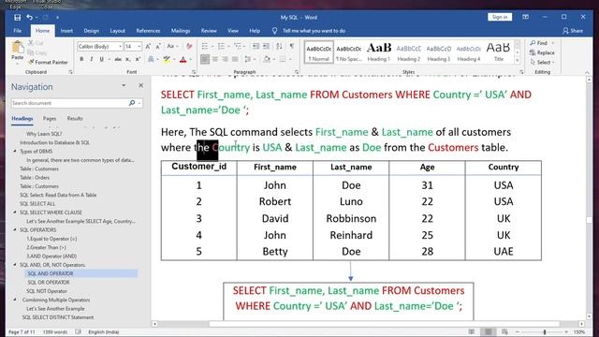599x337 pixels.
Task: Switch to the Insert tab
Action: pos(66,31)
